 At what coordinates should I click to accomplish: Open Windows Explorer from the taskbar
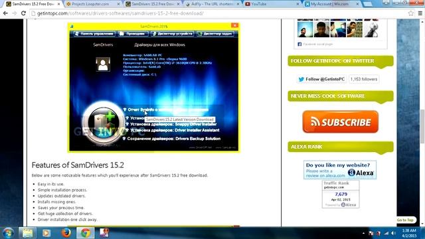(27, 233)
